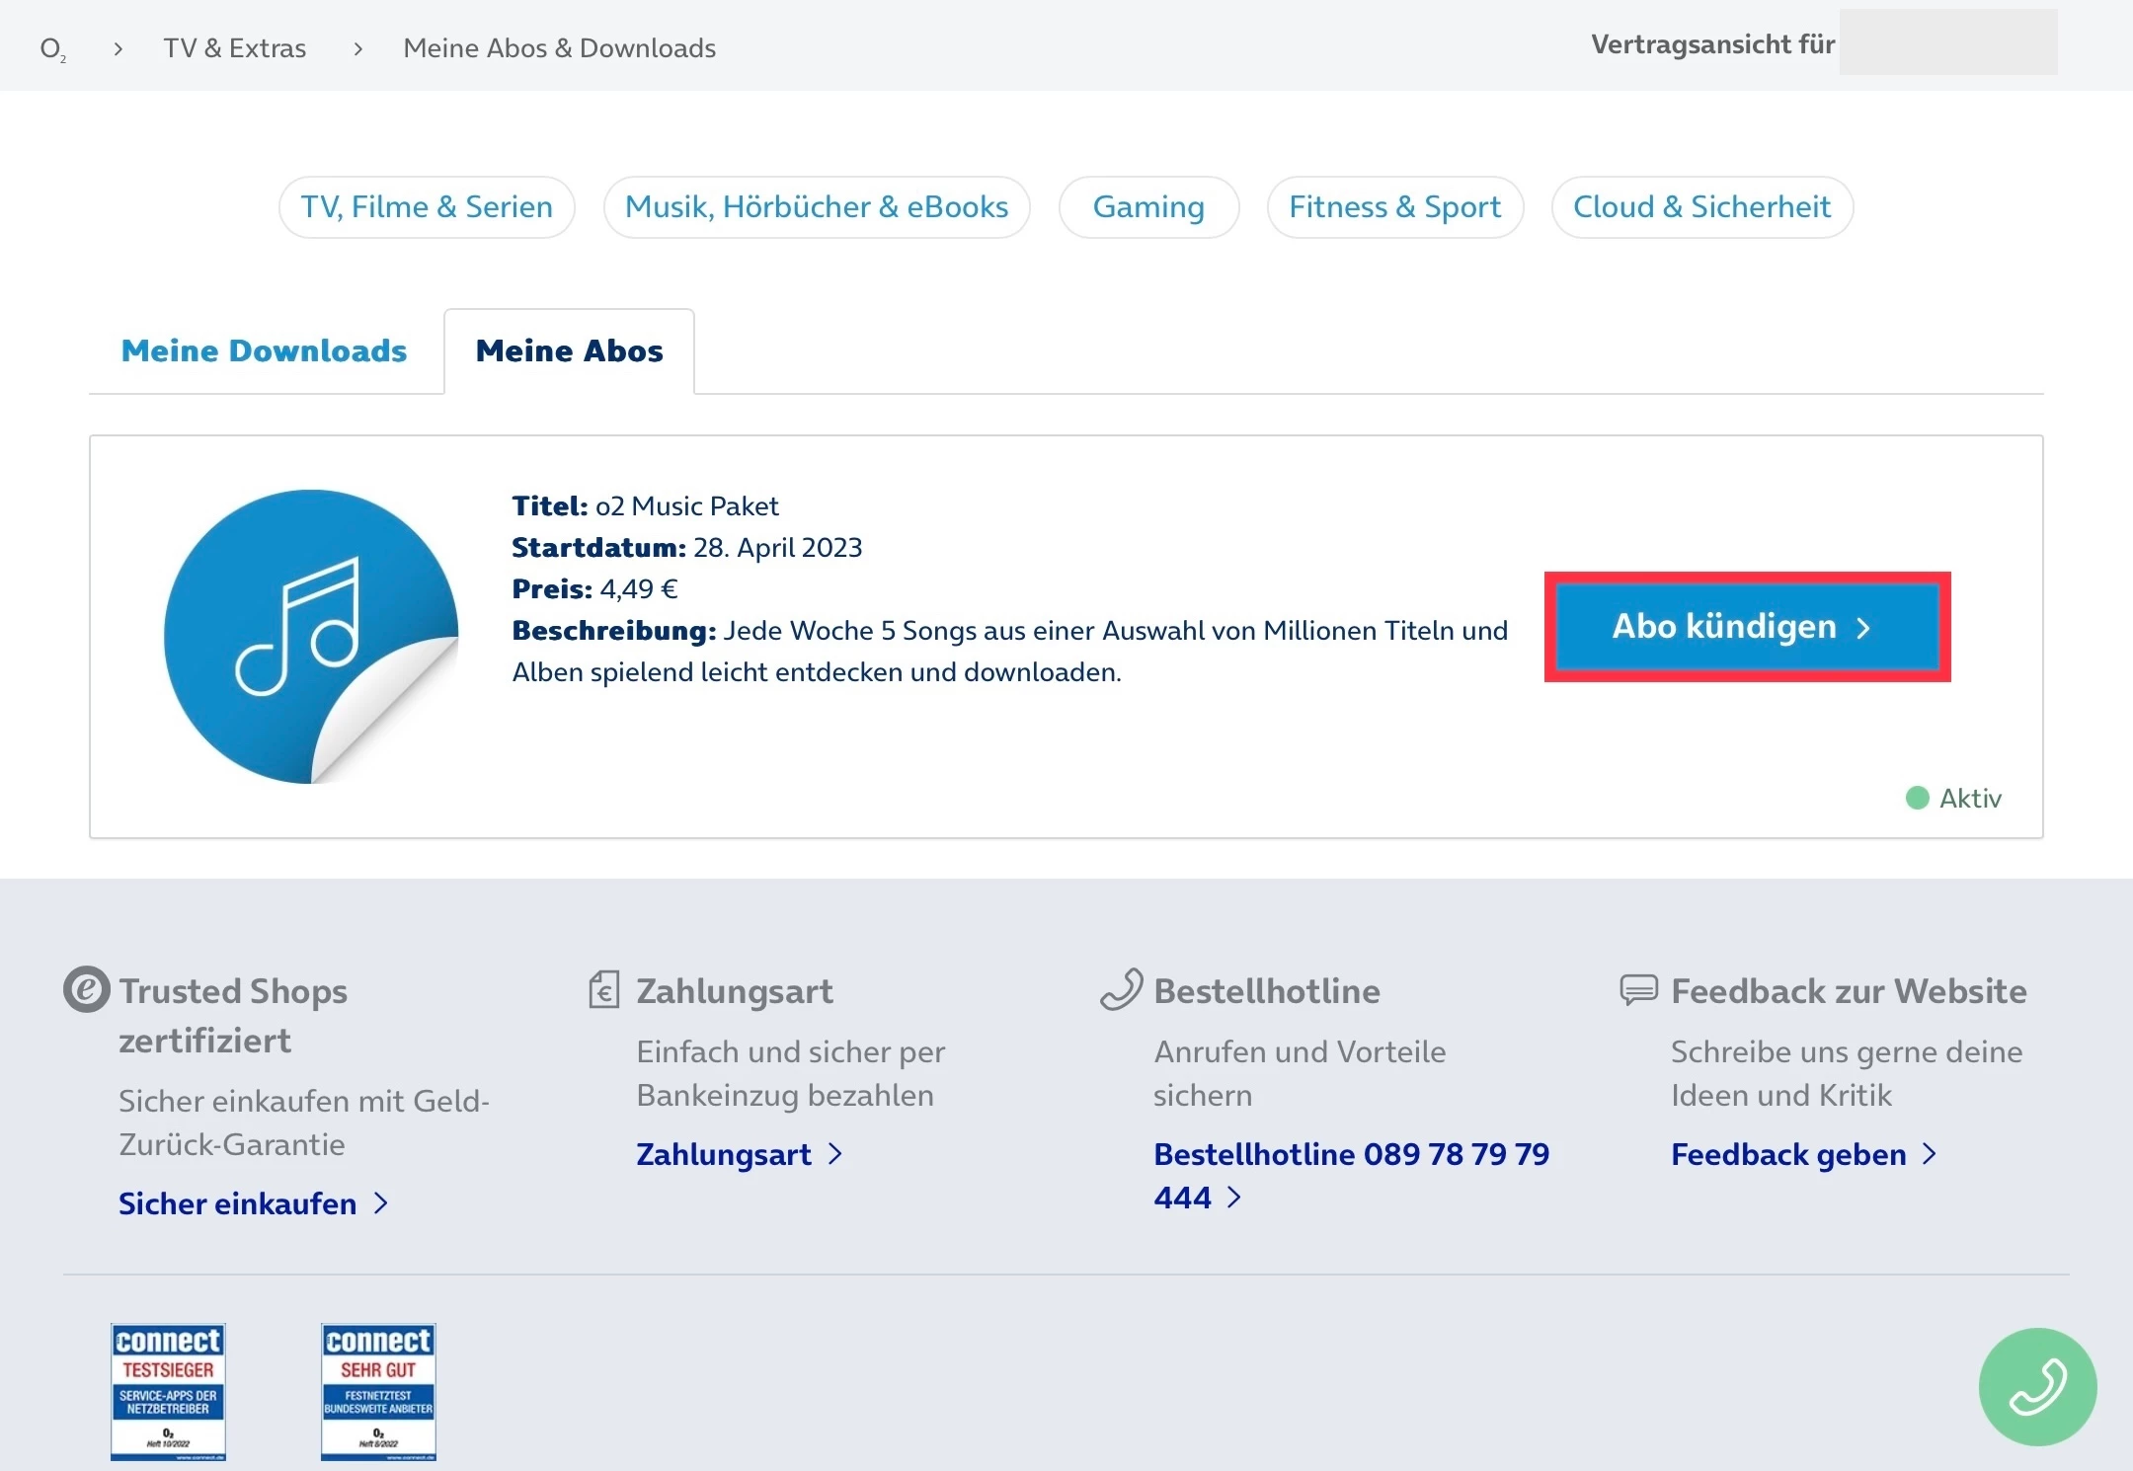Click the Bestellhotline phone handset icon
The image size is (2133, 1471).
1122,989
